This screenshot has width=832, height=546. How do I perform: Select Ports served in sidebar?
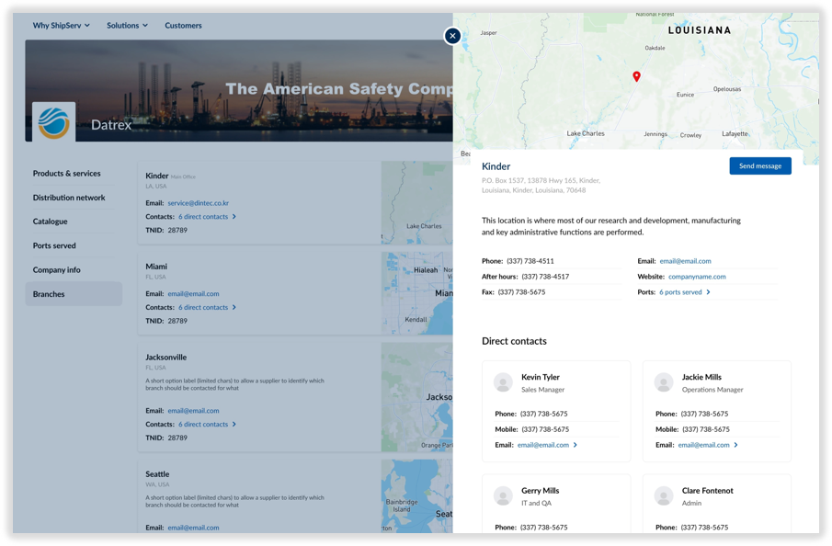point(54,245)
